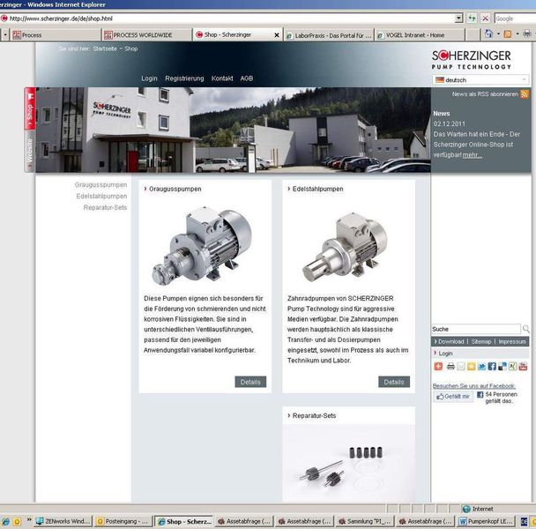536x529 pixels.
Task: Open the Registrierung page
Action: pyautogui.click(x=184, y=78)
